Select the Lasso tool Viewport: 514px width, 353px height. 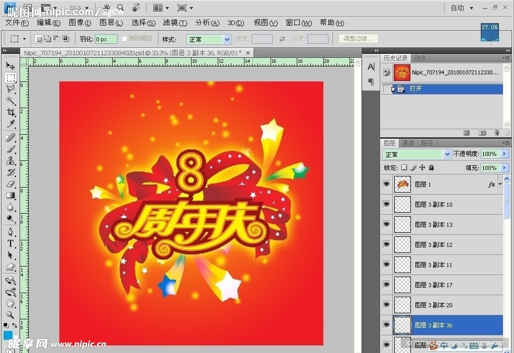tap(11, 89)
